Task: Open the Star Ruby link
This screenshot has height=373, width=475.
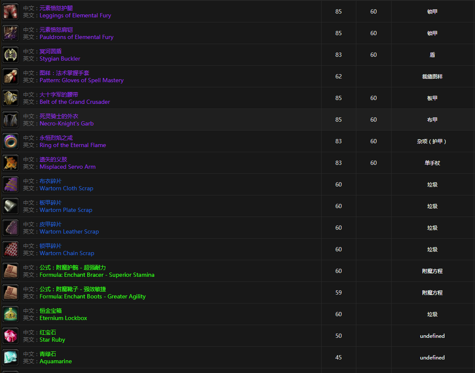Action: pyautogui.click(x=53, y=340)
